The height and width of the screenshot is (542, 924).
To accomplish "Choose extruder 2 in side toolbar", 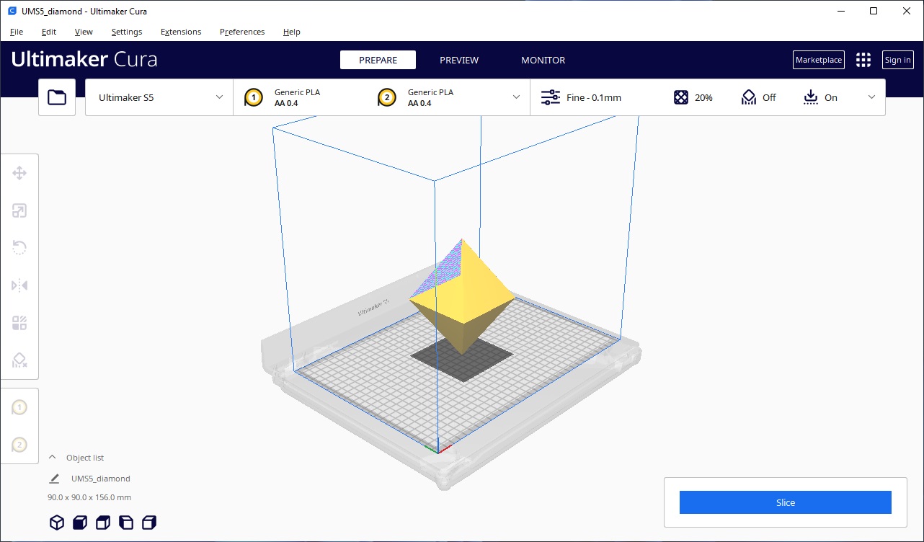I will (19, 445).
